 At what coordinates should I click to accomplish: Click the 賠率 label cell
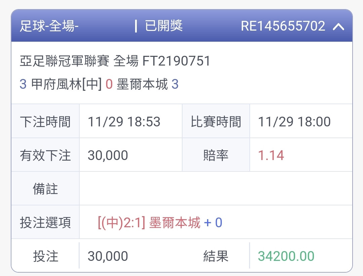pos(216,156)
